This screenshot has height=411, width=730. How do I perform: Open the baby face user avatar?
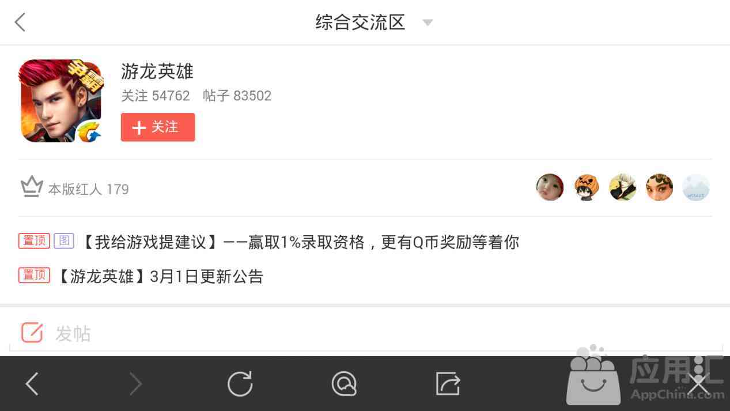pos(550,187)
